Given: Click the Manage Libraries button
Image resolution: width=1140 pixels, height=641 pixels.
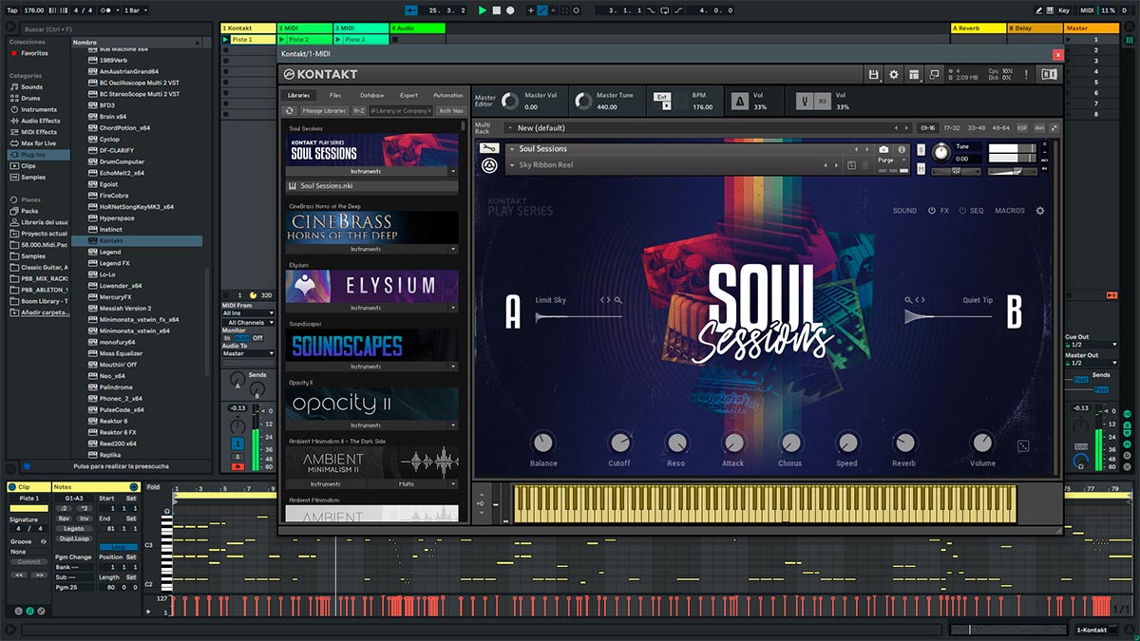Looking at the screenshot, I should click(324, 111).
